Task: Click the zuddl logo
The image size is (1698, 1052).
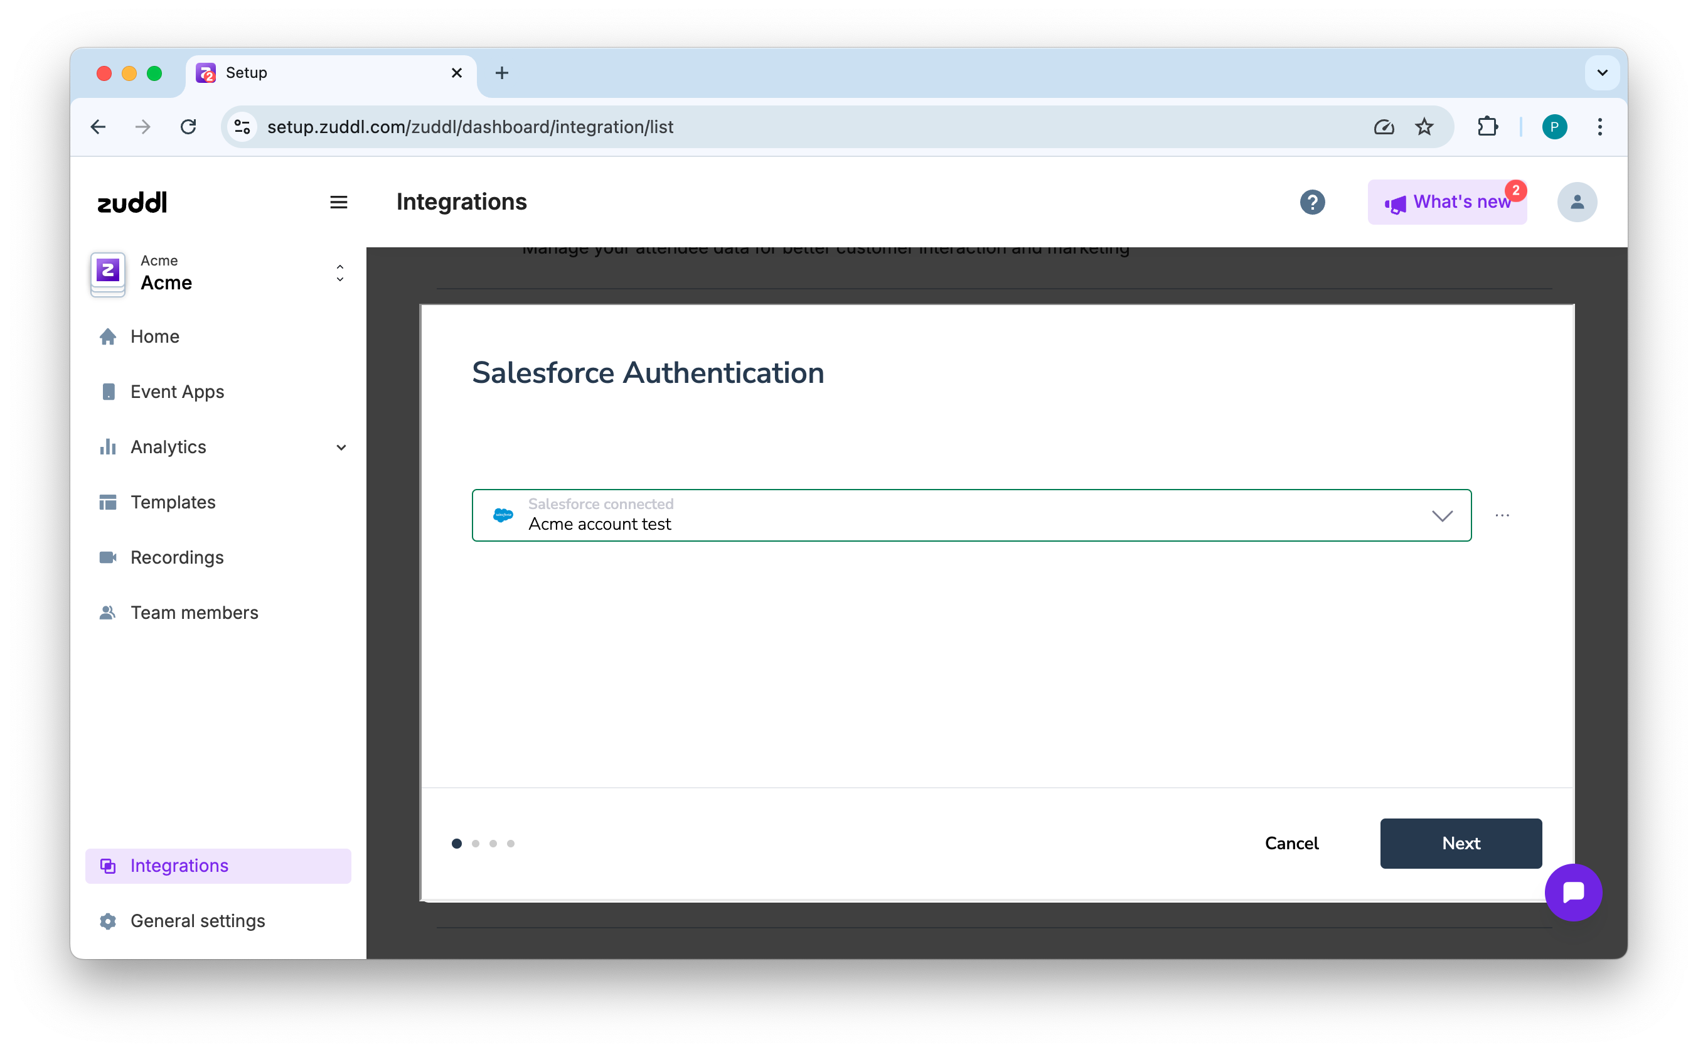Action: (x=132, y=203)
